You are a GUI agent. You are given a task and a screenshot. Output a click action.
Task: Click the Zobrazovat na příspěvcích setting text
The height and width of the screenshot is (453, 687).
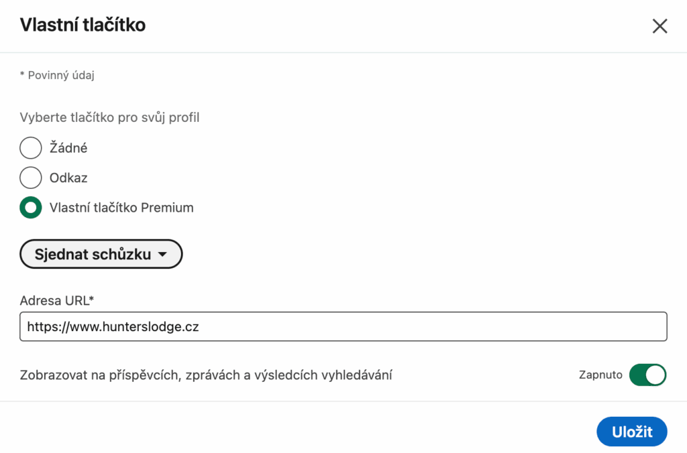point(206,375)
